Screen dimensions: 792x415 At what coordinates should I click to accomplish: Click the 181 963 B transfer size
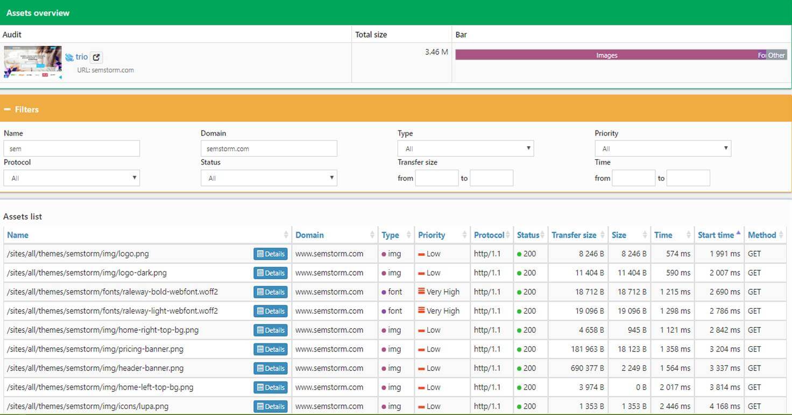click(588, 349)
